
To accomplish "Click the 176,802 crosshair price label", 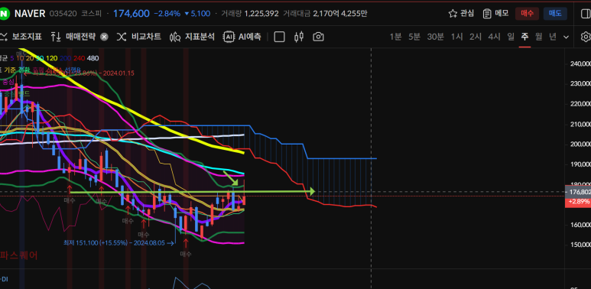I will (x=578, y=192).
